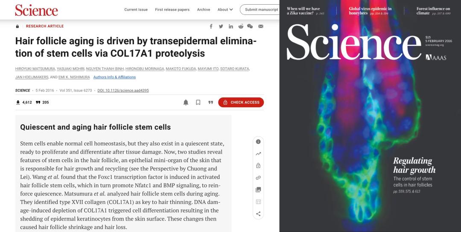Viewport: 461px width, 232px height.
Task: Click the Science magazine cover image
Action: 370,116
